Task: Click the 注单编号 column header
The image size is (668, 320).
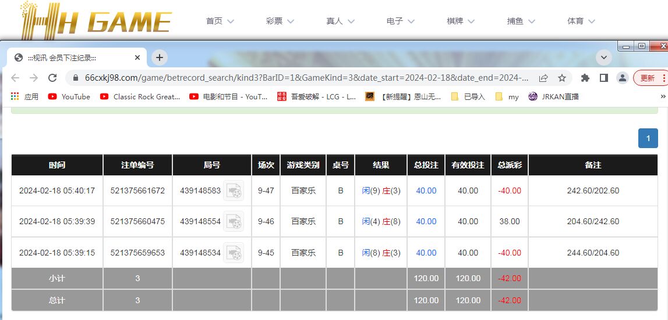Action: coord(137,165)
